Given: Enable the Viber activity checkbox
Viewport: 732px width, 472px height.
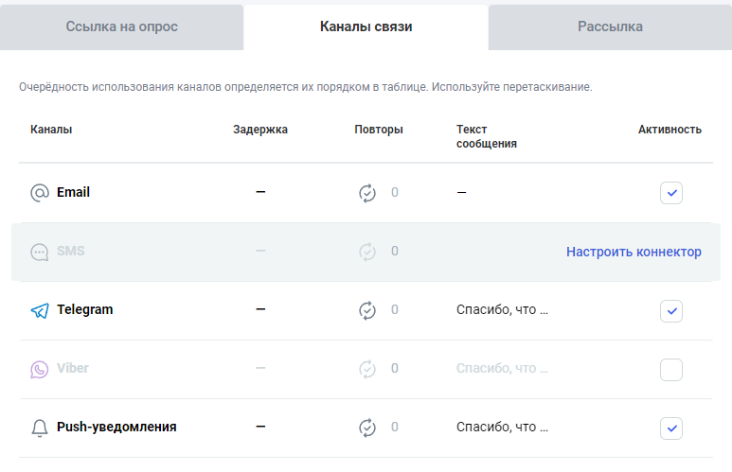Looking at the screenshot, I should coord(671,369).
